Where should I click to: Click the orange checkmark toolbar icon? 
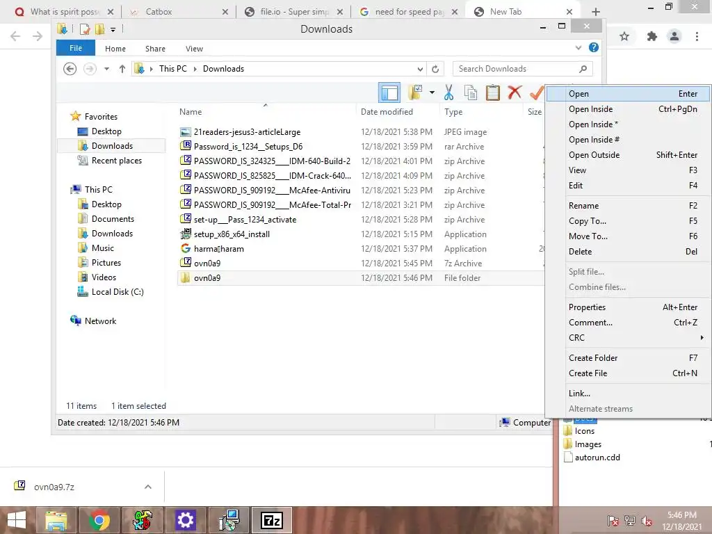pyautogui.click(x=536, y=92)
